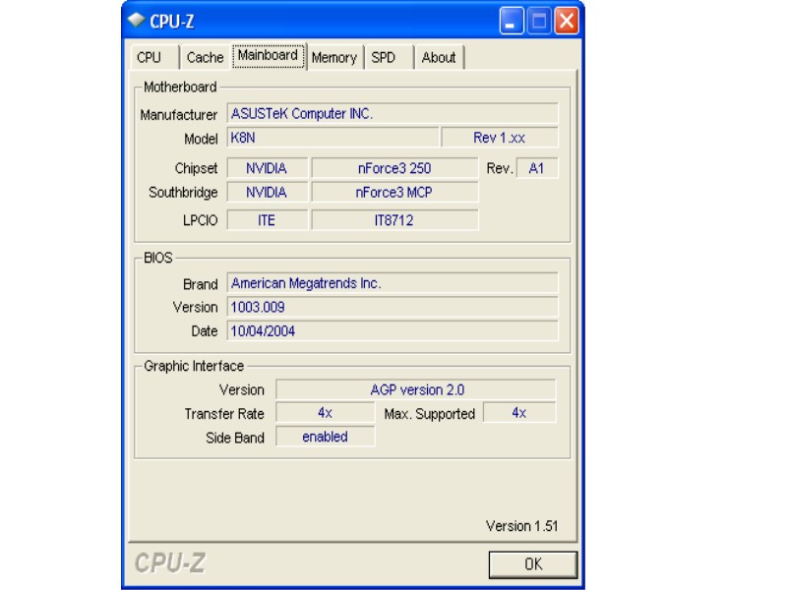Click the American Megatrends Inc. BIOS brand

pyautogui.click(x=393, y=283)
